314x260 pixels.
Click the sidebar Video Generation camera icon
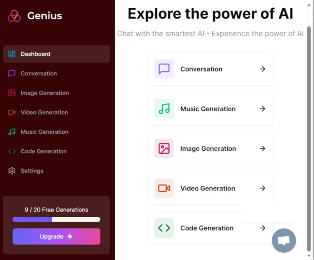point(12,113)
